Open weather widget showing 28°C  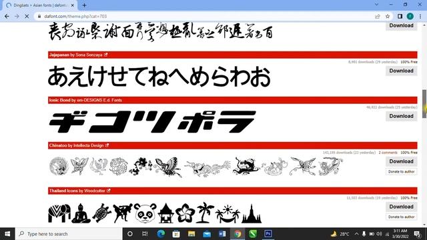pos(340,234)
